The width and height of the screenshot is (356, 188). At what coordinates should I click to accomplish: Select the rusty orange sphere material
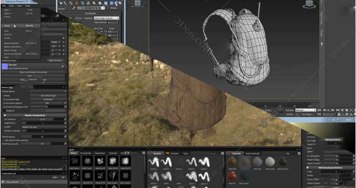pos(232,162)
